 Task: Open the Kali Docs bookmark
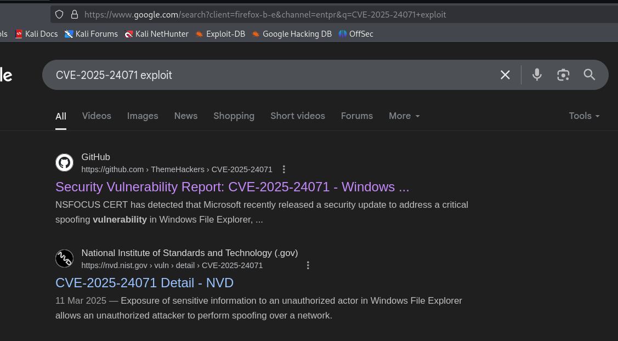point(37,34)
